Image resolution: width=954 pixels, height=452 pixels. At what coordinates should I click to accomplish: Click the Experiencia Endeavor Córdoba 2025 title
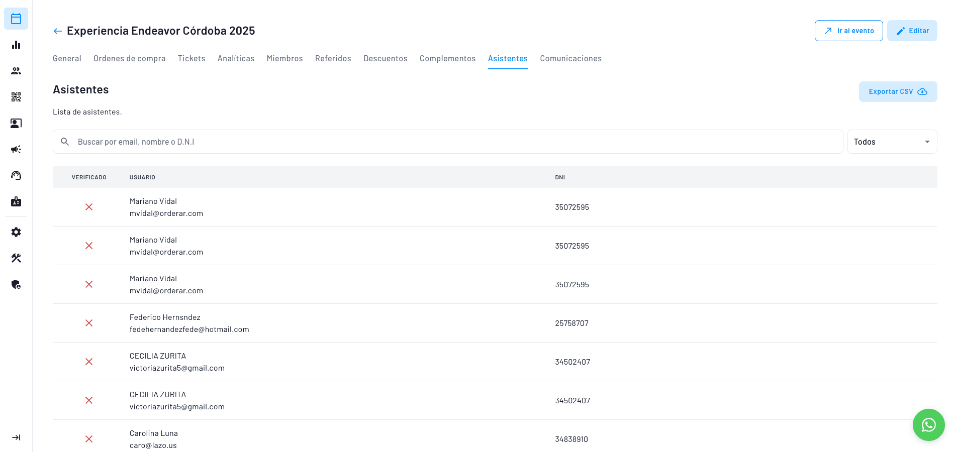[161, 31]
